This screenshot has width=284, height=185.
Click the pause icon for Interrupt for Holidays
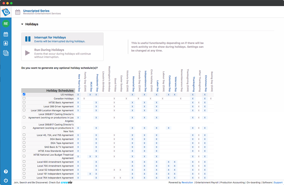tap(28, 39)
